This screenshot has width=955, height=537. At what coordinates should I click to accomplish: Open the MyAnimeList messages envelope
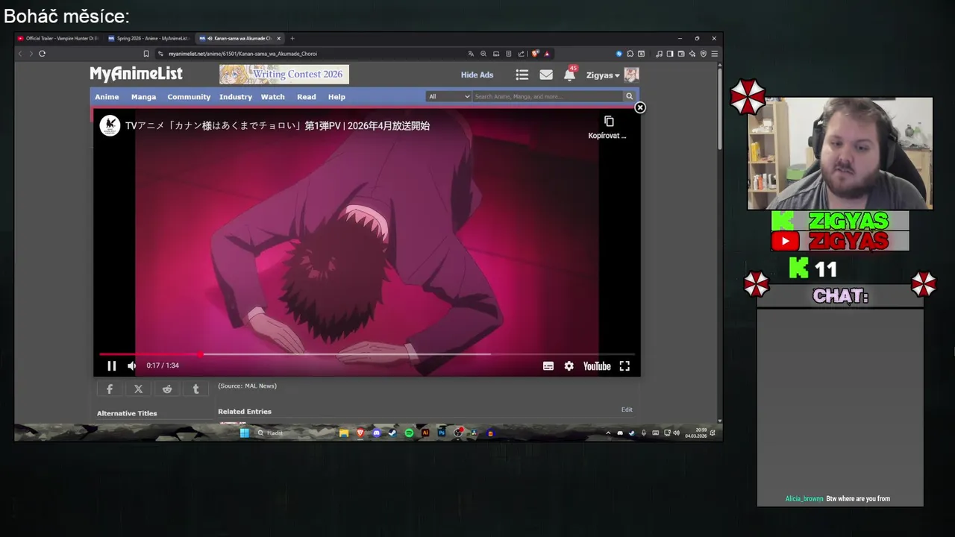pyautogui.click(x=546, y=75)
